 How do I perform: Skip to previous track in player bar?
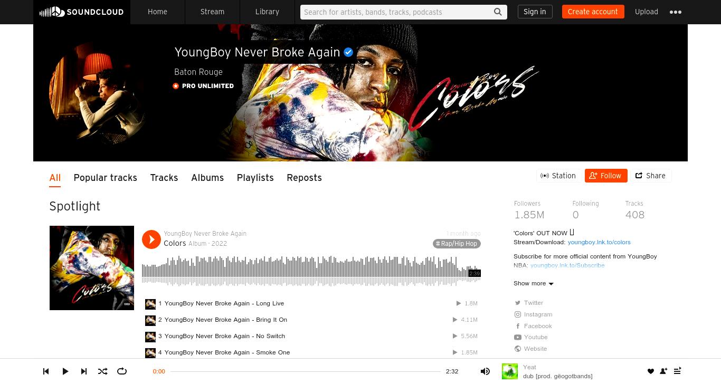coord(46,371)
